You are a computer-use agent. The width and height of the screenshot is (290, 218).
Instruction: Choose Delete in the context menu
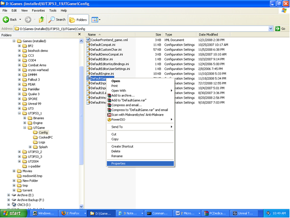140,151
